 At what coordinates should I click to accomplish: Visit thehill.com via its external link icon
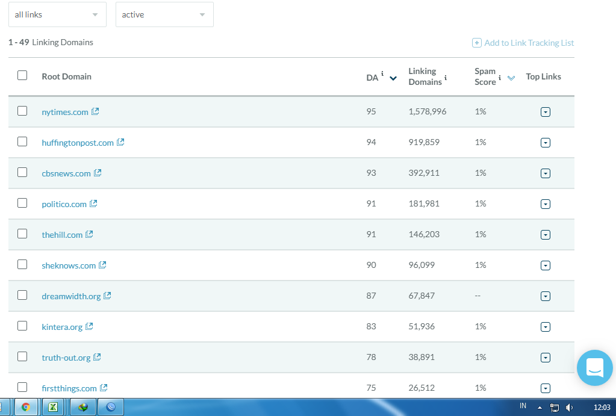coord(90,234)
